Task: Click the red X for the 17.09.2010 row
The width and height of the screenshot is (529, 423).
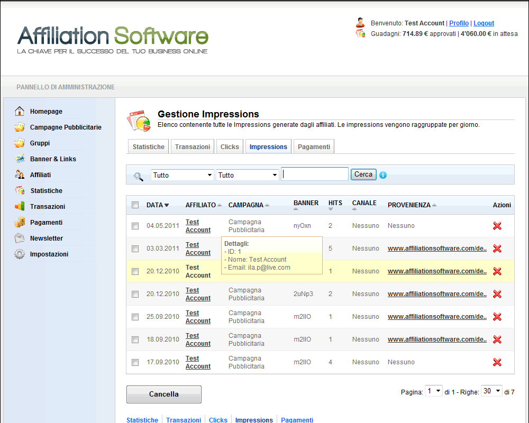Action: pos(497,362)
